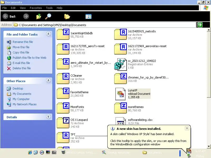Click the scrollbar down arrow
The image size is (211, 158).
tap(209, 146)
